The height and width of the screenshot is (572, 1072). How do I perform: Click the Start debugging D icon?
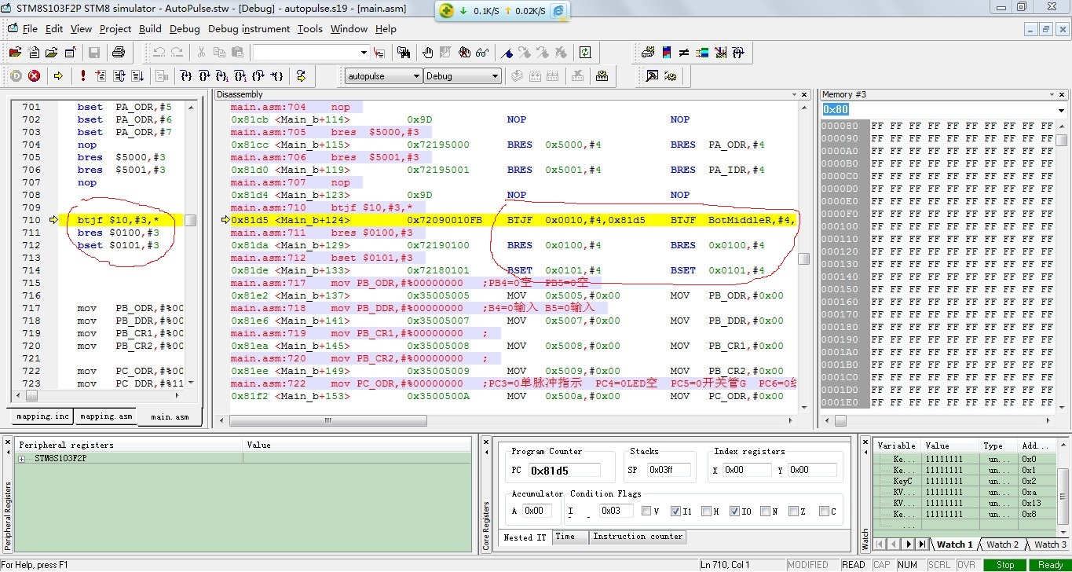16,76
